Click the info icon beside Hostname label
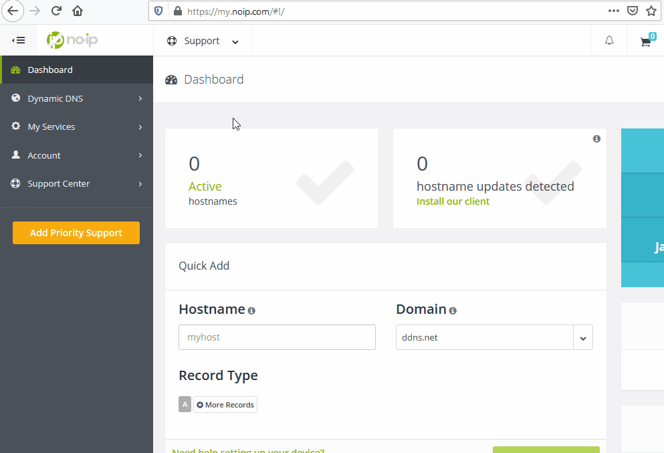The image size is (664, 453). coord(251,310)
